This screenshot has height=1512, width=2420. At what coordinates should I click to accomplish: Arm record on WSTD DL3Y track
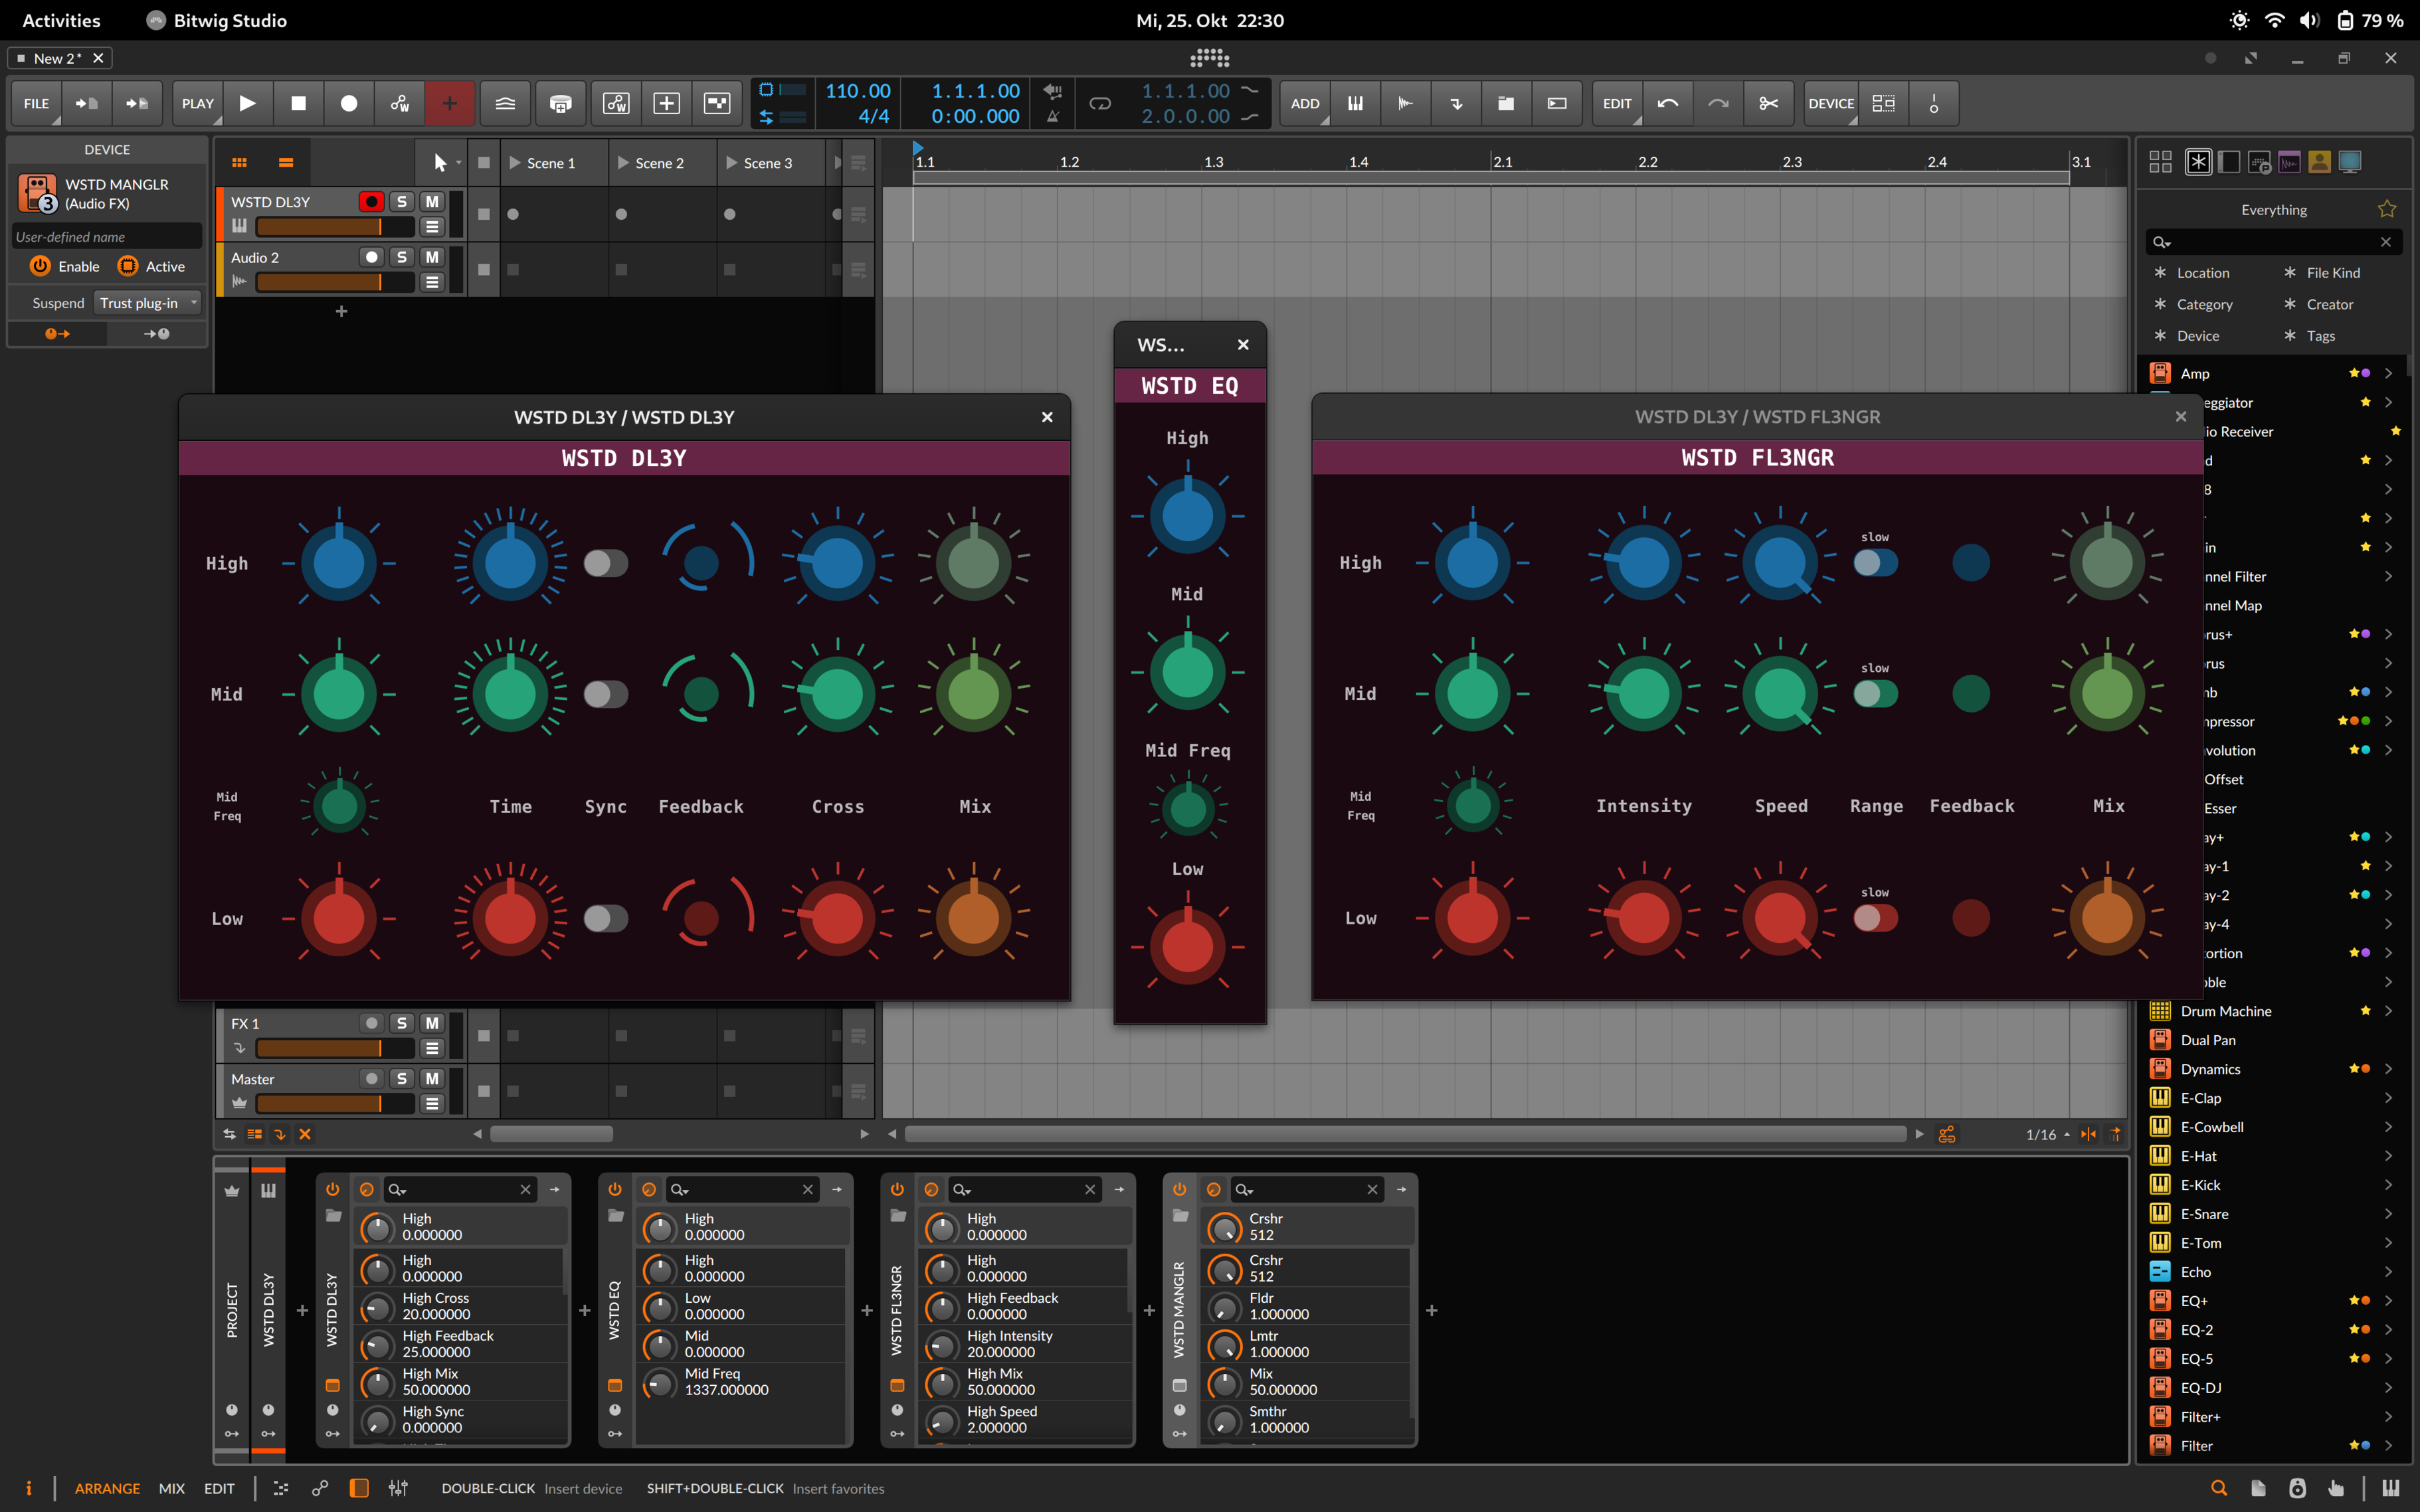click(x=371, y=201)
